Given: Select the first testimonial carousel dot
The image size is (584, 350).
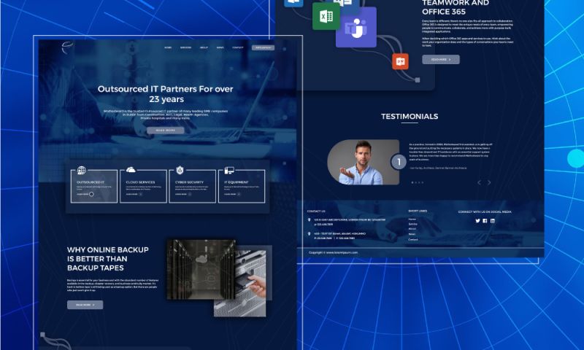Looking at the screenshot, I should point(412,182).
